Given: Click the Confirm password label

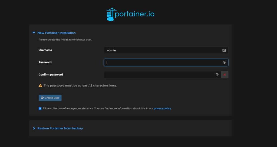Looking at the screenshot, I should [x=51, y=75].
